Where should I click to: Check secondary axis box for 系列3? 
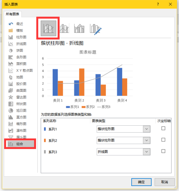click(163, 151)
